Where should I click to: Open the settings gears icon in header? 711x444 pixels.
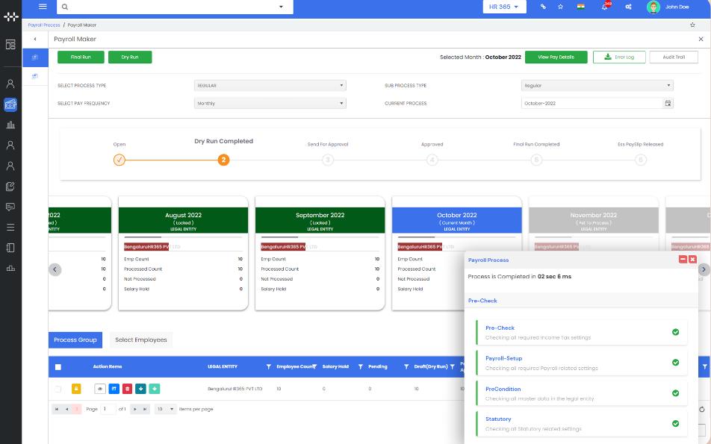[628, 7]
